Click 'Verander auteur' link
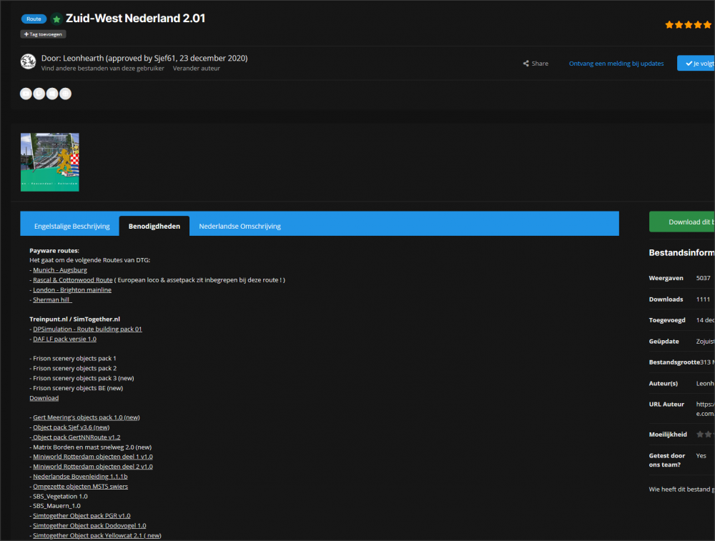 click(x=197, y=69)
